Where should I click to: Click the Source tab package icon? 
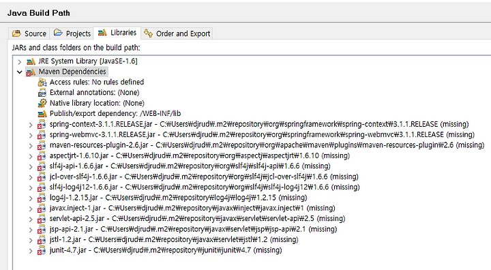point(16,33)
